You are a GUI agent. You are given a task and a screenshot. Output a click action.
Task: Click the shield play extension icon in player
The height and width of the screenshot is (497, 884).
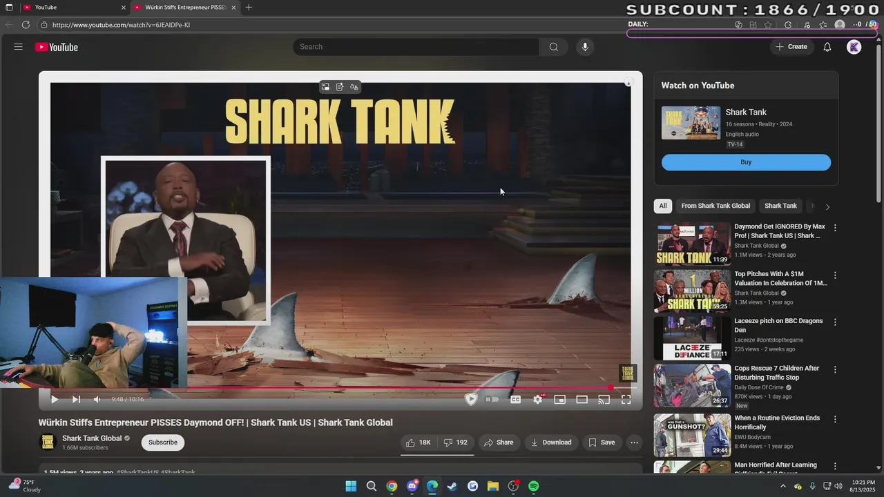point(471,399)
